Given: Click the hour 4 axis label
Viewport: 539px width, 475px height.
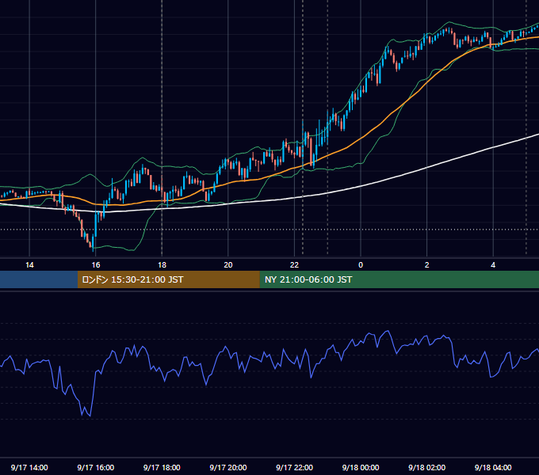Looking at the screenshot, I should (x=493, y=265).
